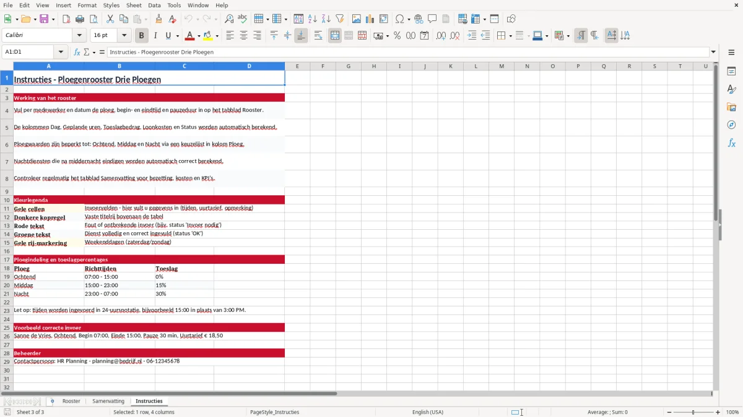This screenshot has width=743, height=417.
Task: Click Sort Descending icon
Action: pos(326,19)
